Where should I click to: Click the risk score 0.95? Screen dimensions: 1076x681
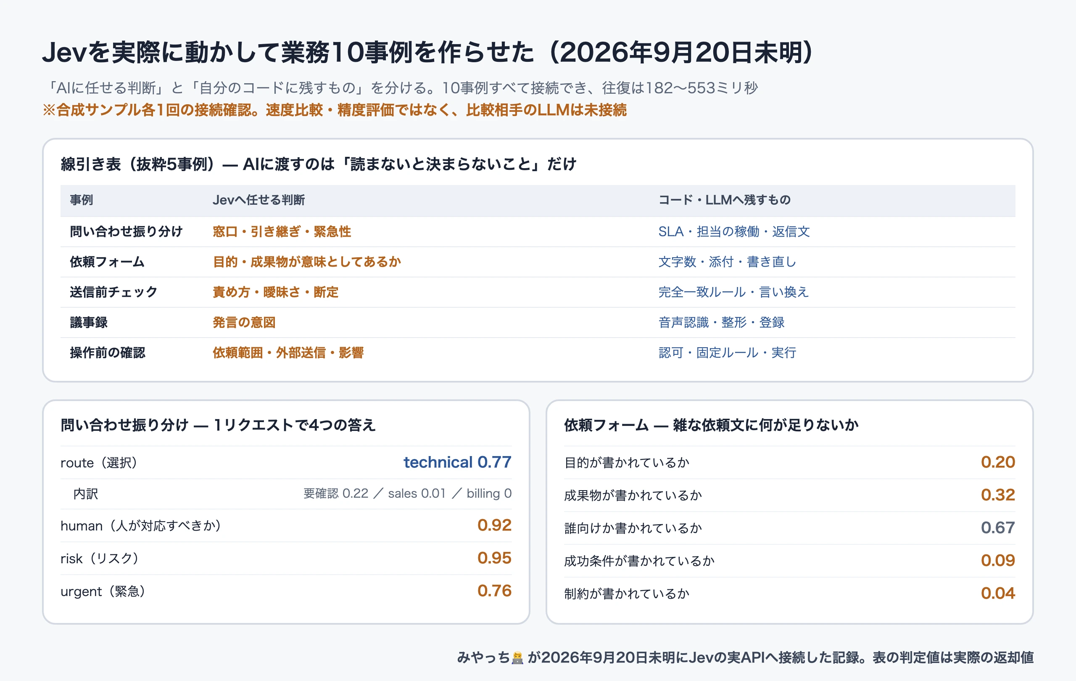tap(494, 558)
